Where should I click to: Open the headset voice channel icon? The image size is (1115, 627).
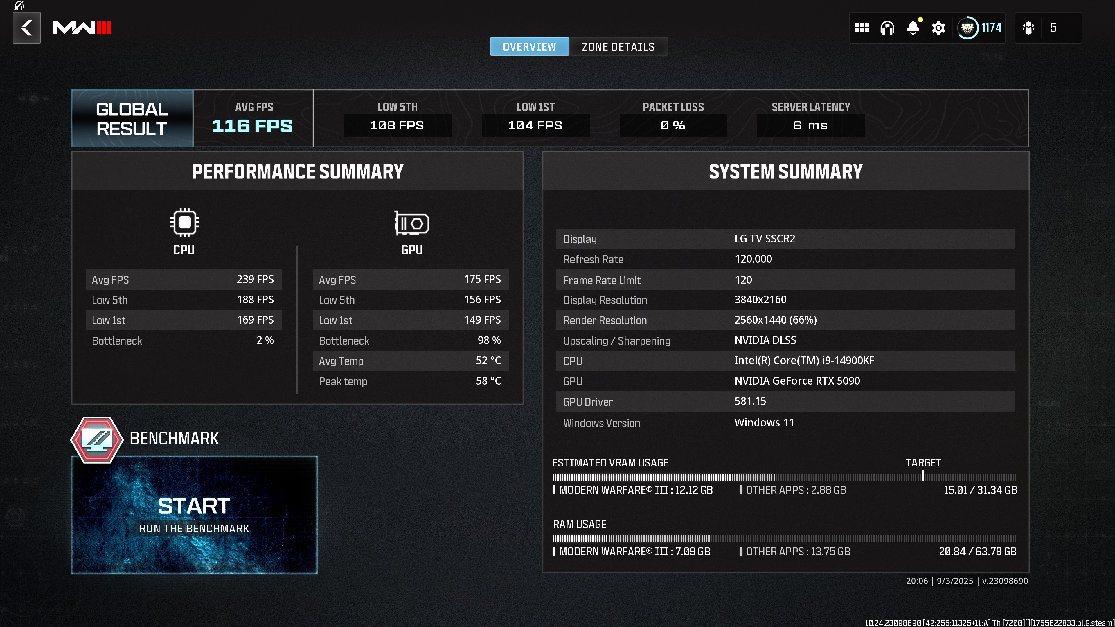click(887, 28)
